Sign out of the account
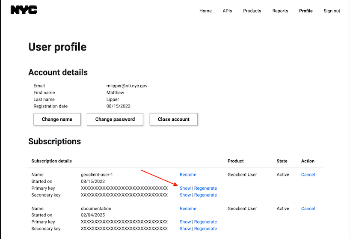350x239 pixels. pyautogui.click(x=332, y=11)
